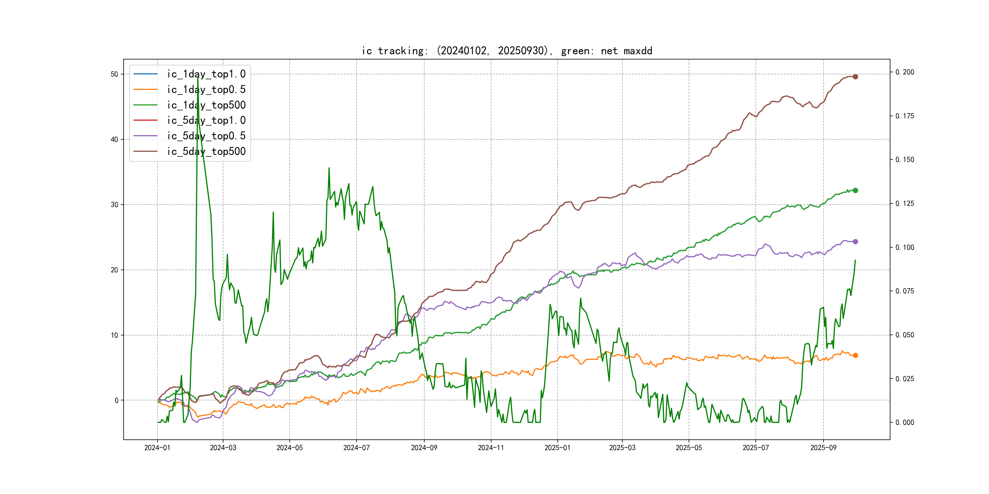Click the 0.200 right y-axis label
The width and height of the screenshot is (989, 494).
(904, 72)
